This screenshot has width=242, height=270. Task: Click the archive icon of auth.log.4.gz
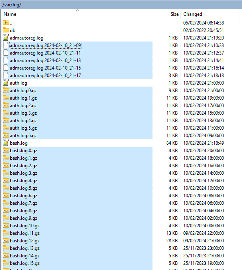coord(6,120)
